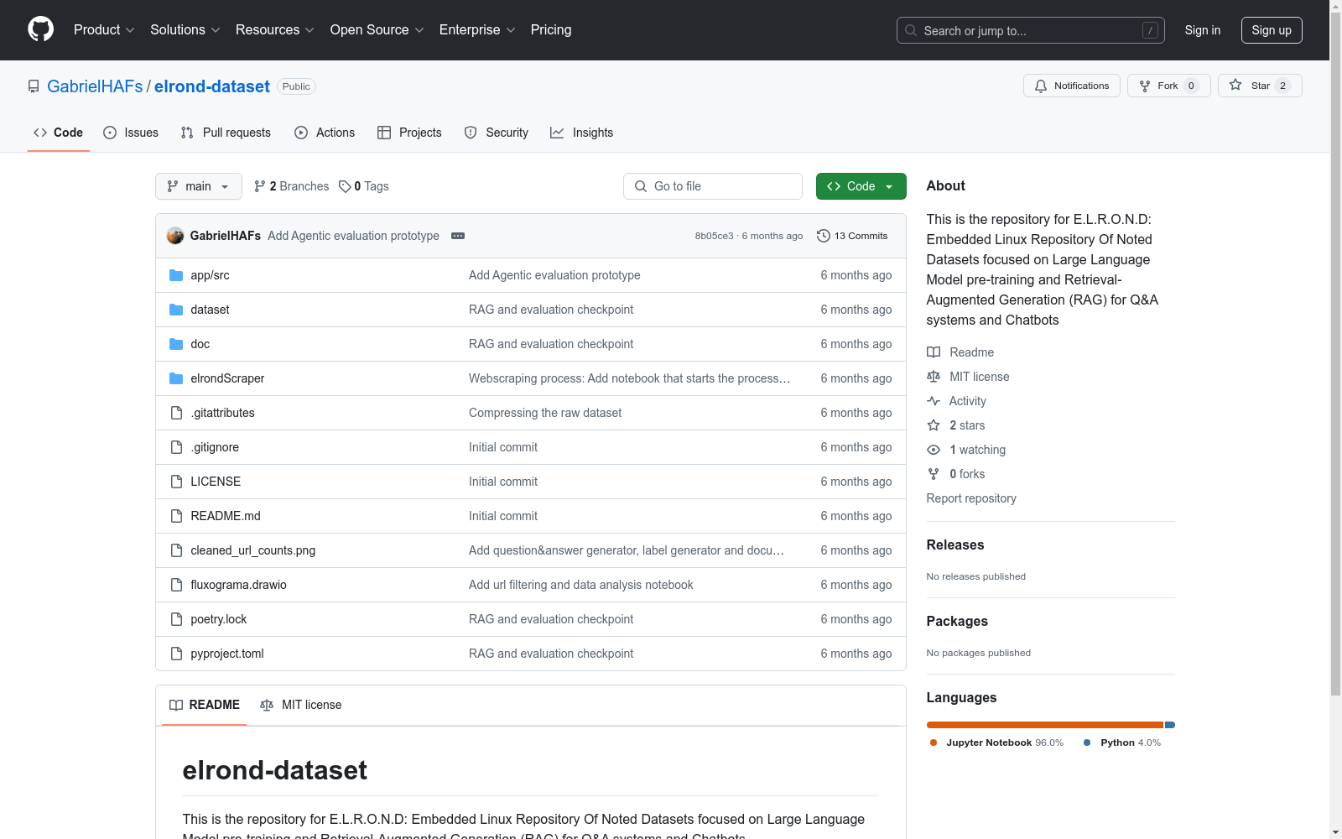Open the Enterprise dropdown menu
The width and height of the screenshot is (1342, 839).
click(x=477, y=29)
